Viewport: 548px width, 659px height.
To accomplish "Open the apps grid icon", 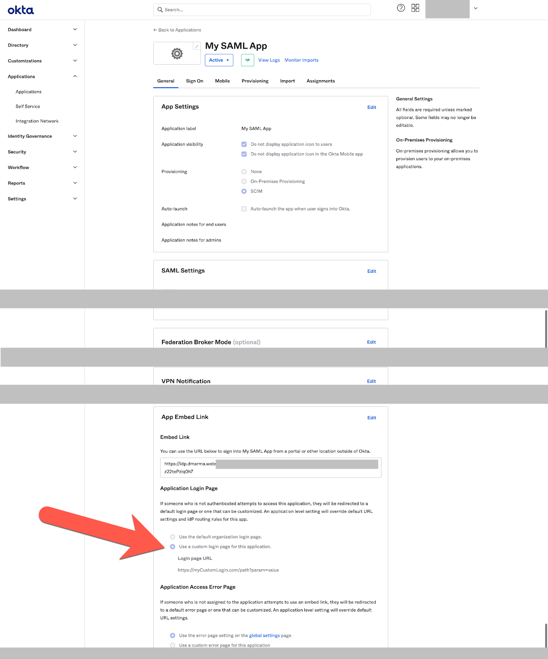I will (415, 8).
